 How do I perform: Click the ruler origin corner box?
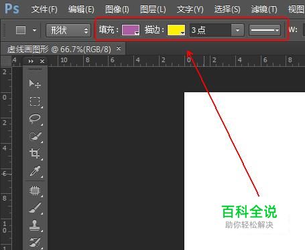tap(6, 61)
